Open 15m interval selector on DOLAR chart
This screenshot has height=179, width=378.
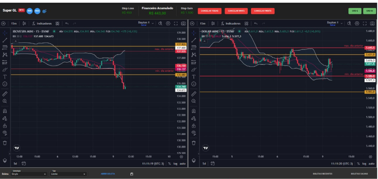coord(203,24)
